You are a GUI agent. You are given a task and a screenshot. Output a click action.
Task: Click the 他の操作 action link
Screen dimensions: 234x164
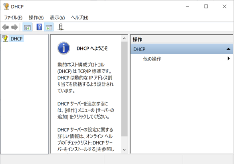[152, 59]
